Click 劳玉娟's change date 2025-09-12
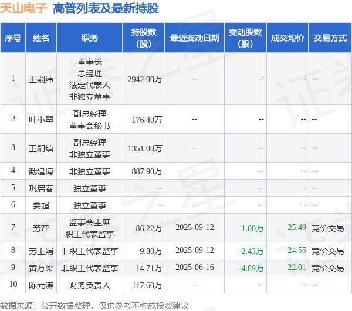352x311 pixels. (x=195, y=250)
